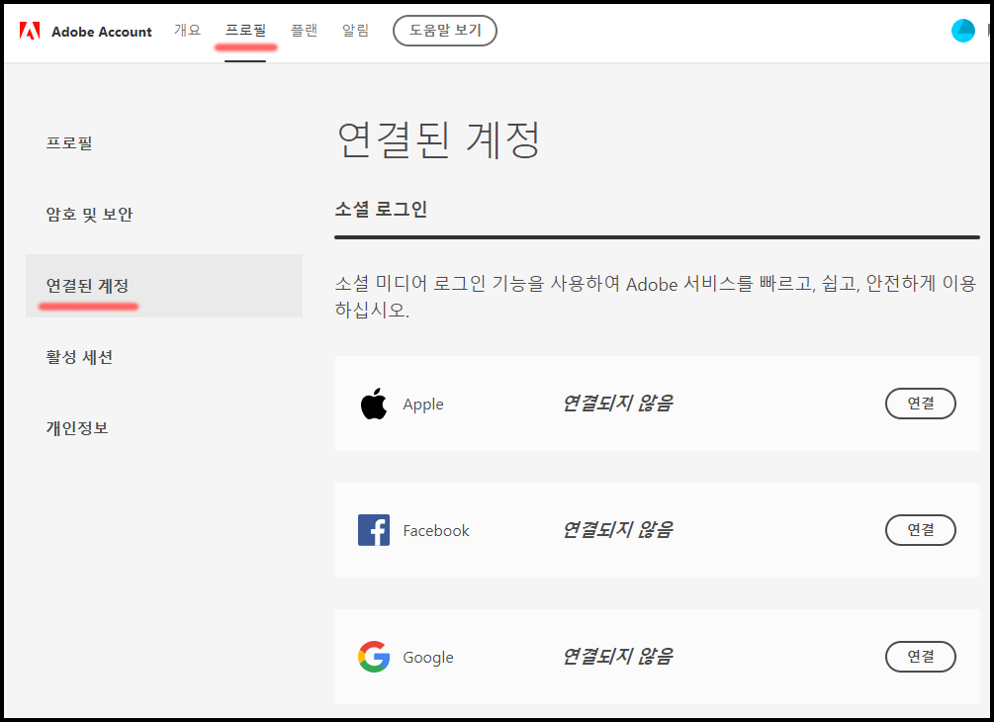Screen dimensions: 994x722
Task: Click the Facebook logo icon
Action: (x=374, y=530)
